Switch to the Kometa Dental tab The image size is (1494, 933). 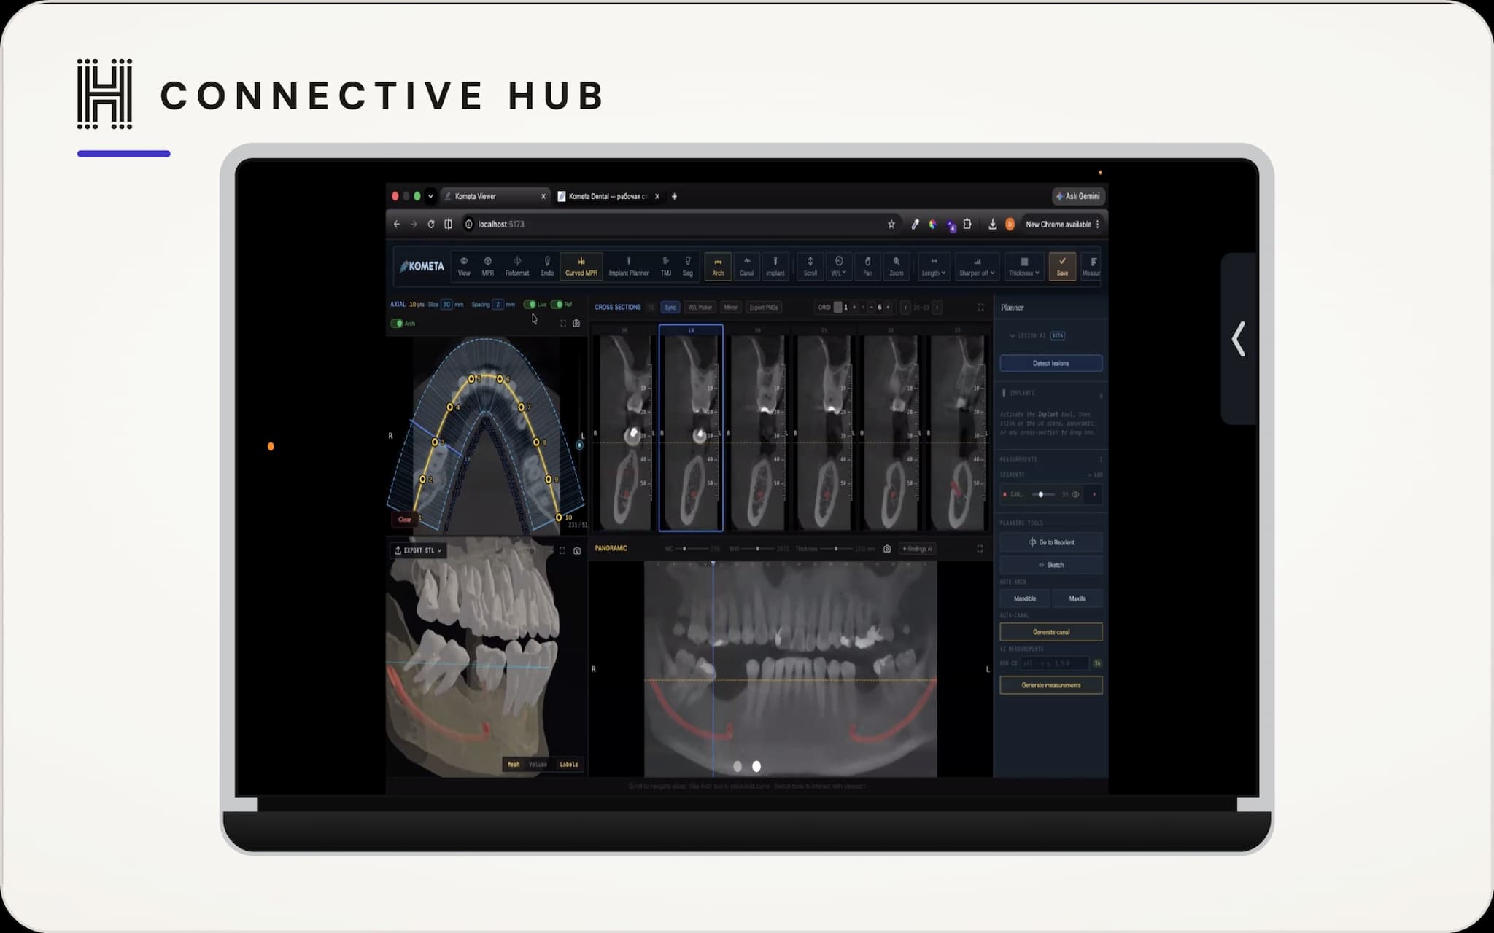click(x=608, y=196)
